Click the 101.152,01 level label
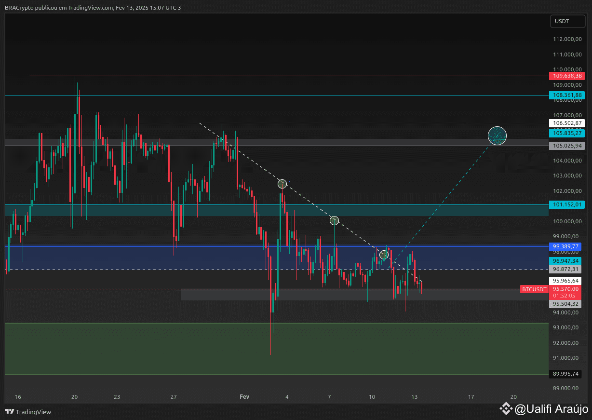 567,204
